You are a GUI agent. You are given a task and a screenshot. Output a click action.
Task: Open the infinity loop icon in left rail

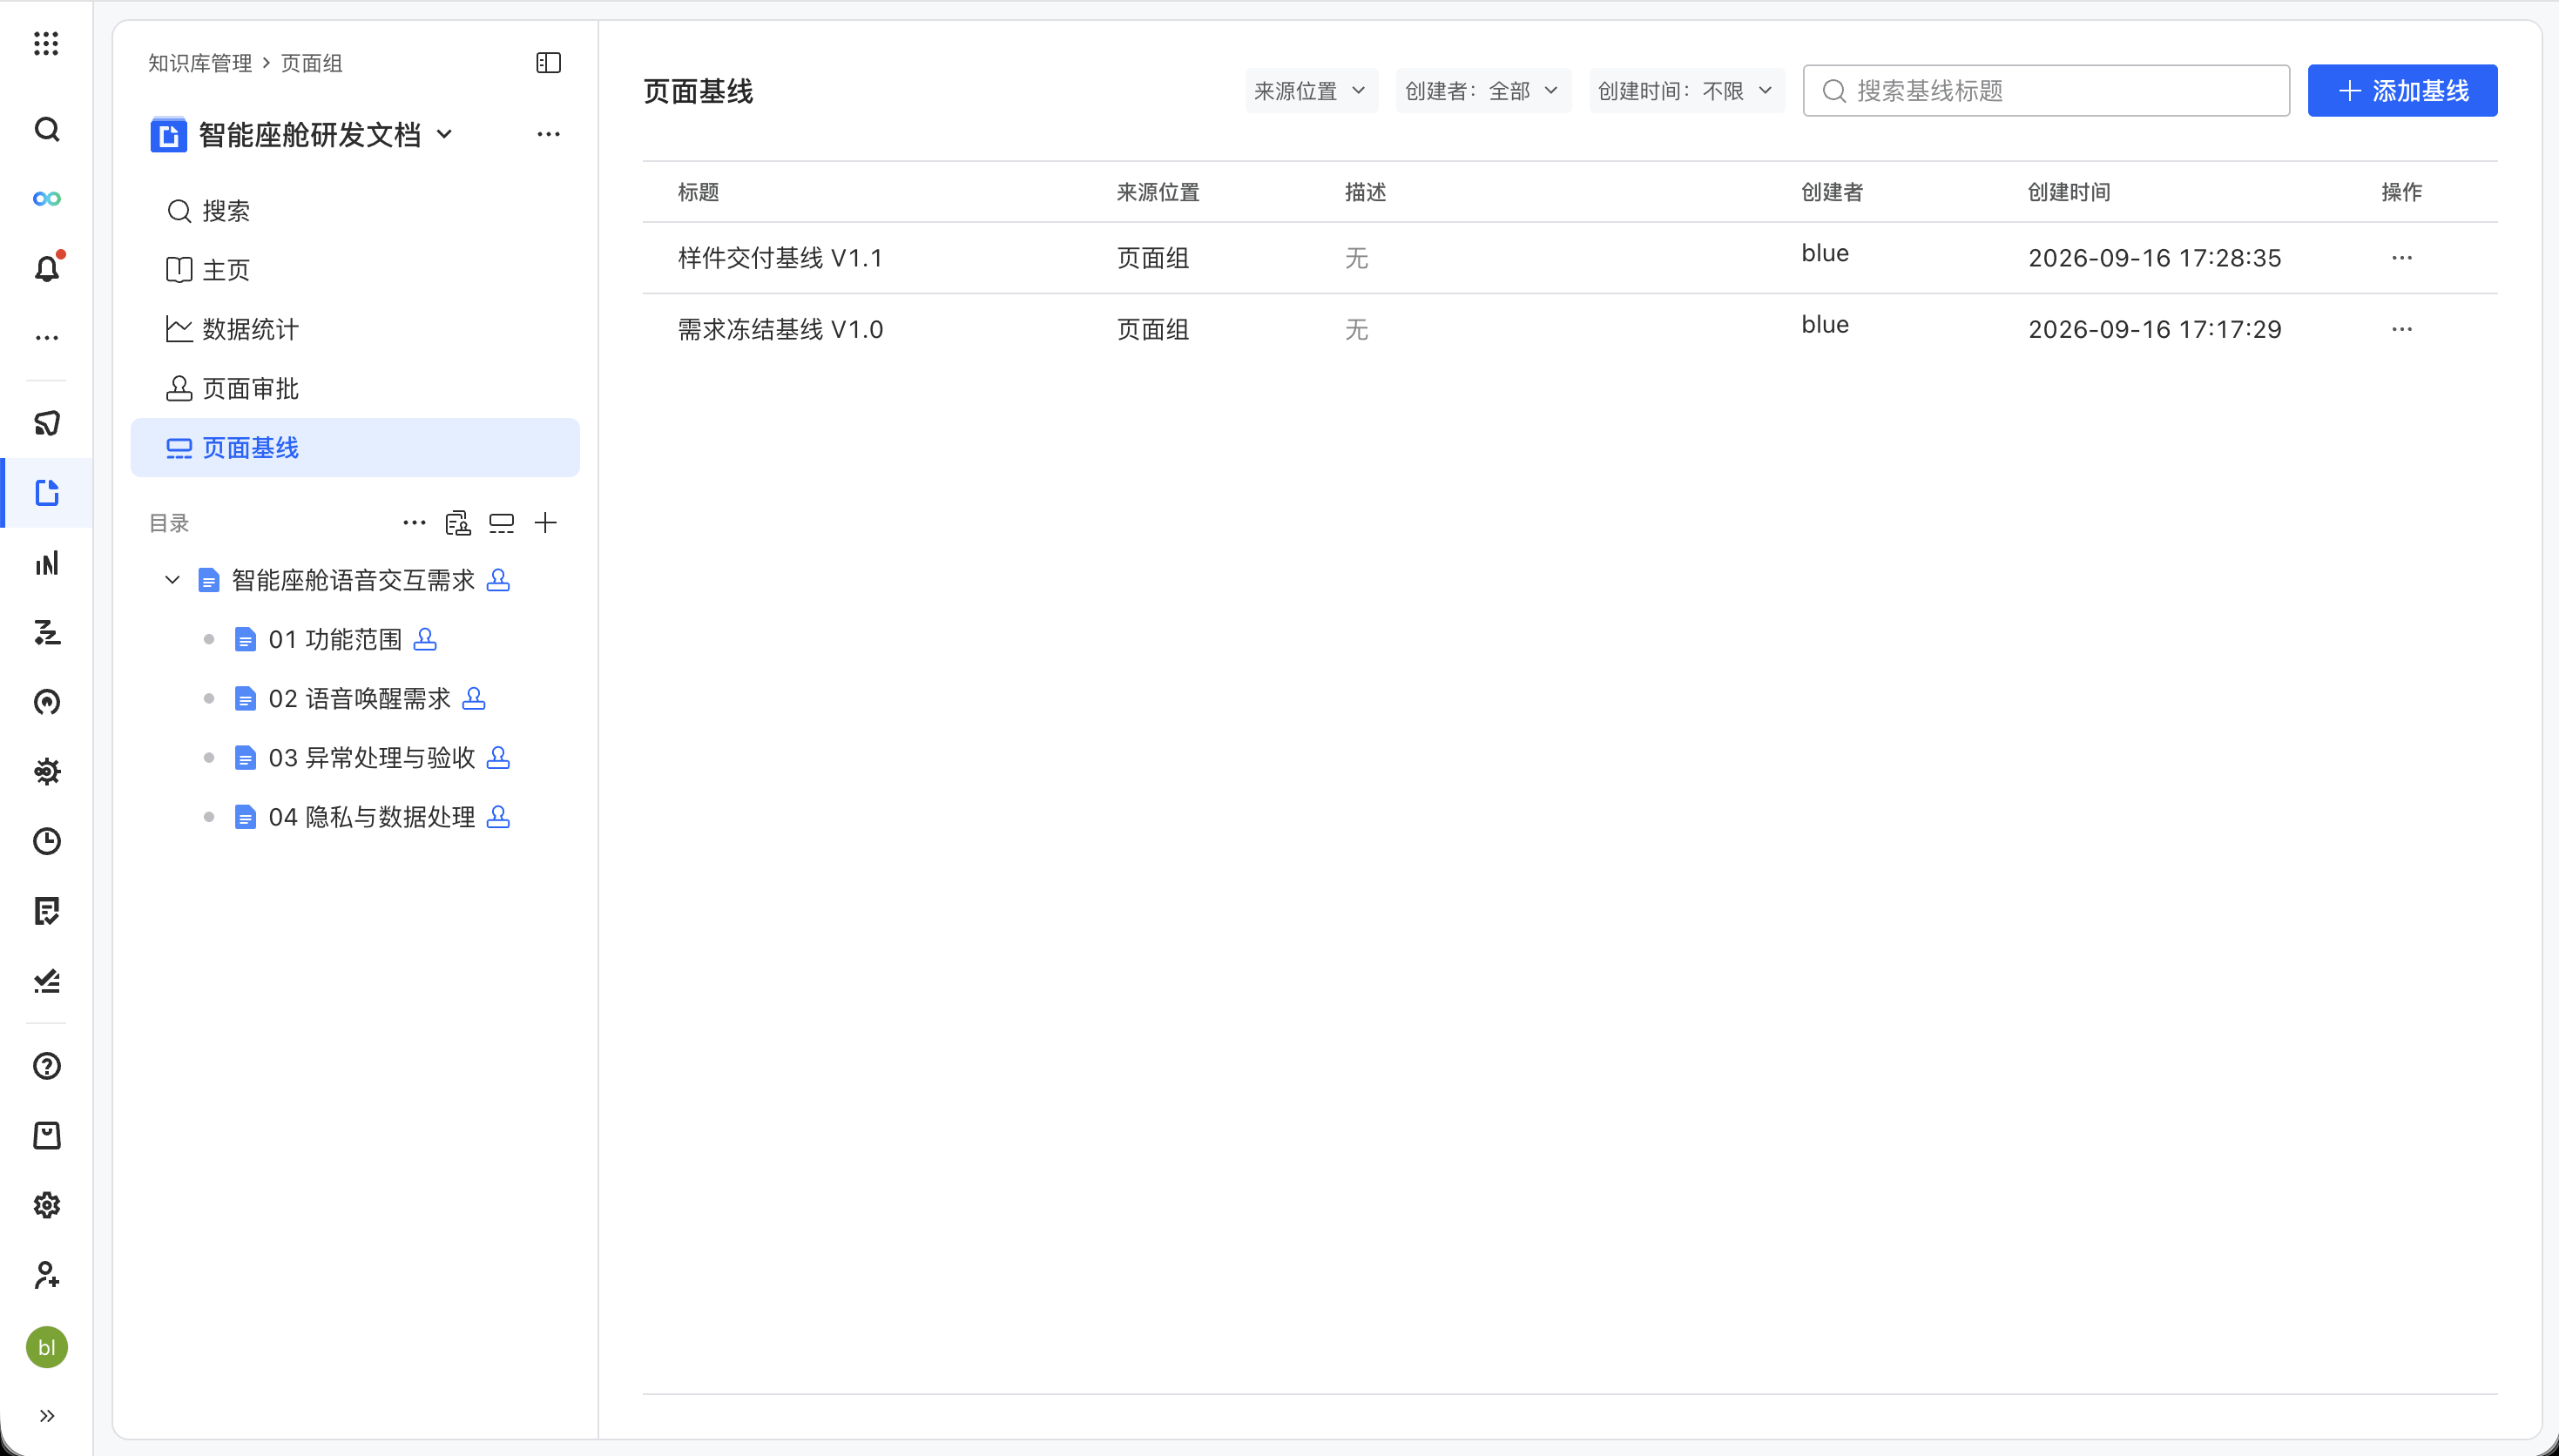pyautogui.click(x=46, y=198)
